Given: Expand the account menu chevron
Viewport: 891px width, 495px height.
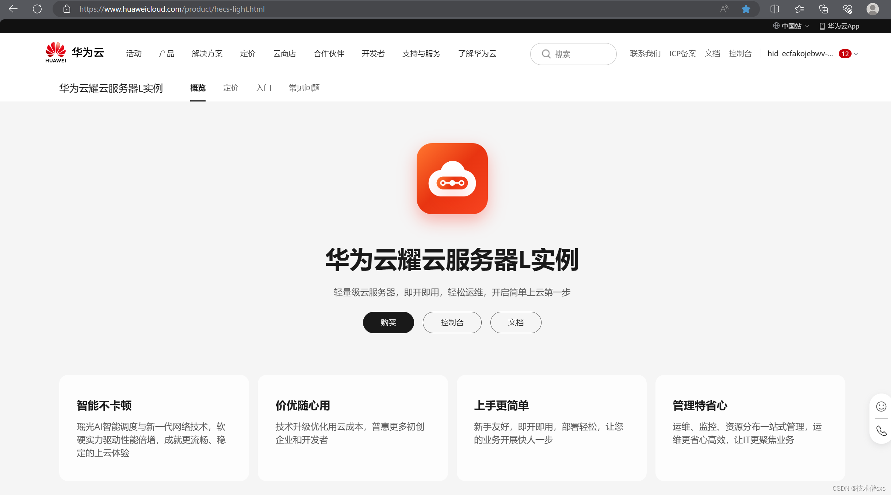Looking at the screenshot, I should (x=856, y=54).
